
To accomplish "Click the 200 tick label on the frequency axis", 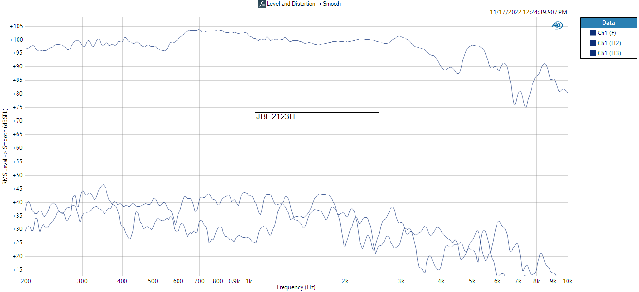I will tap(26, 281).
